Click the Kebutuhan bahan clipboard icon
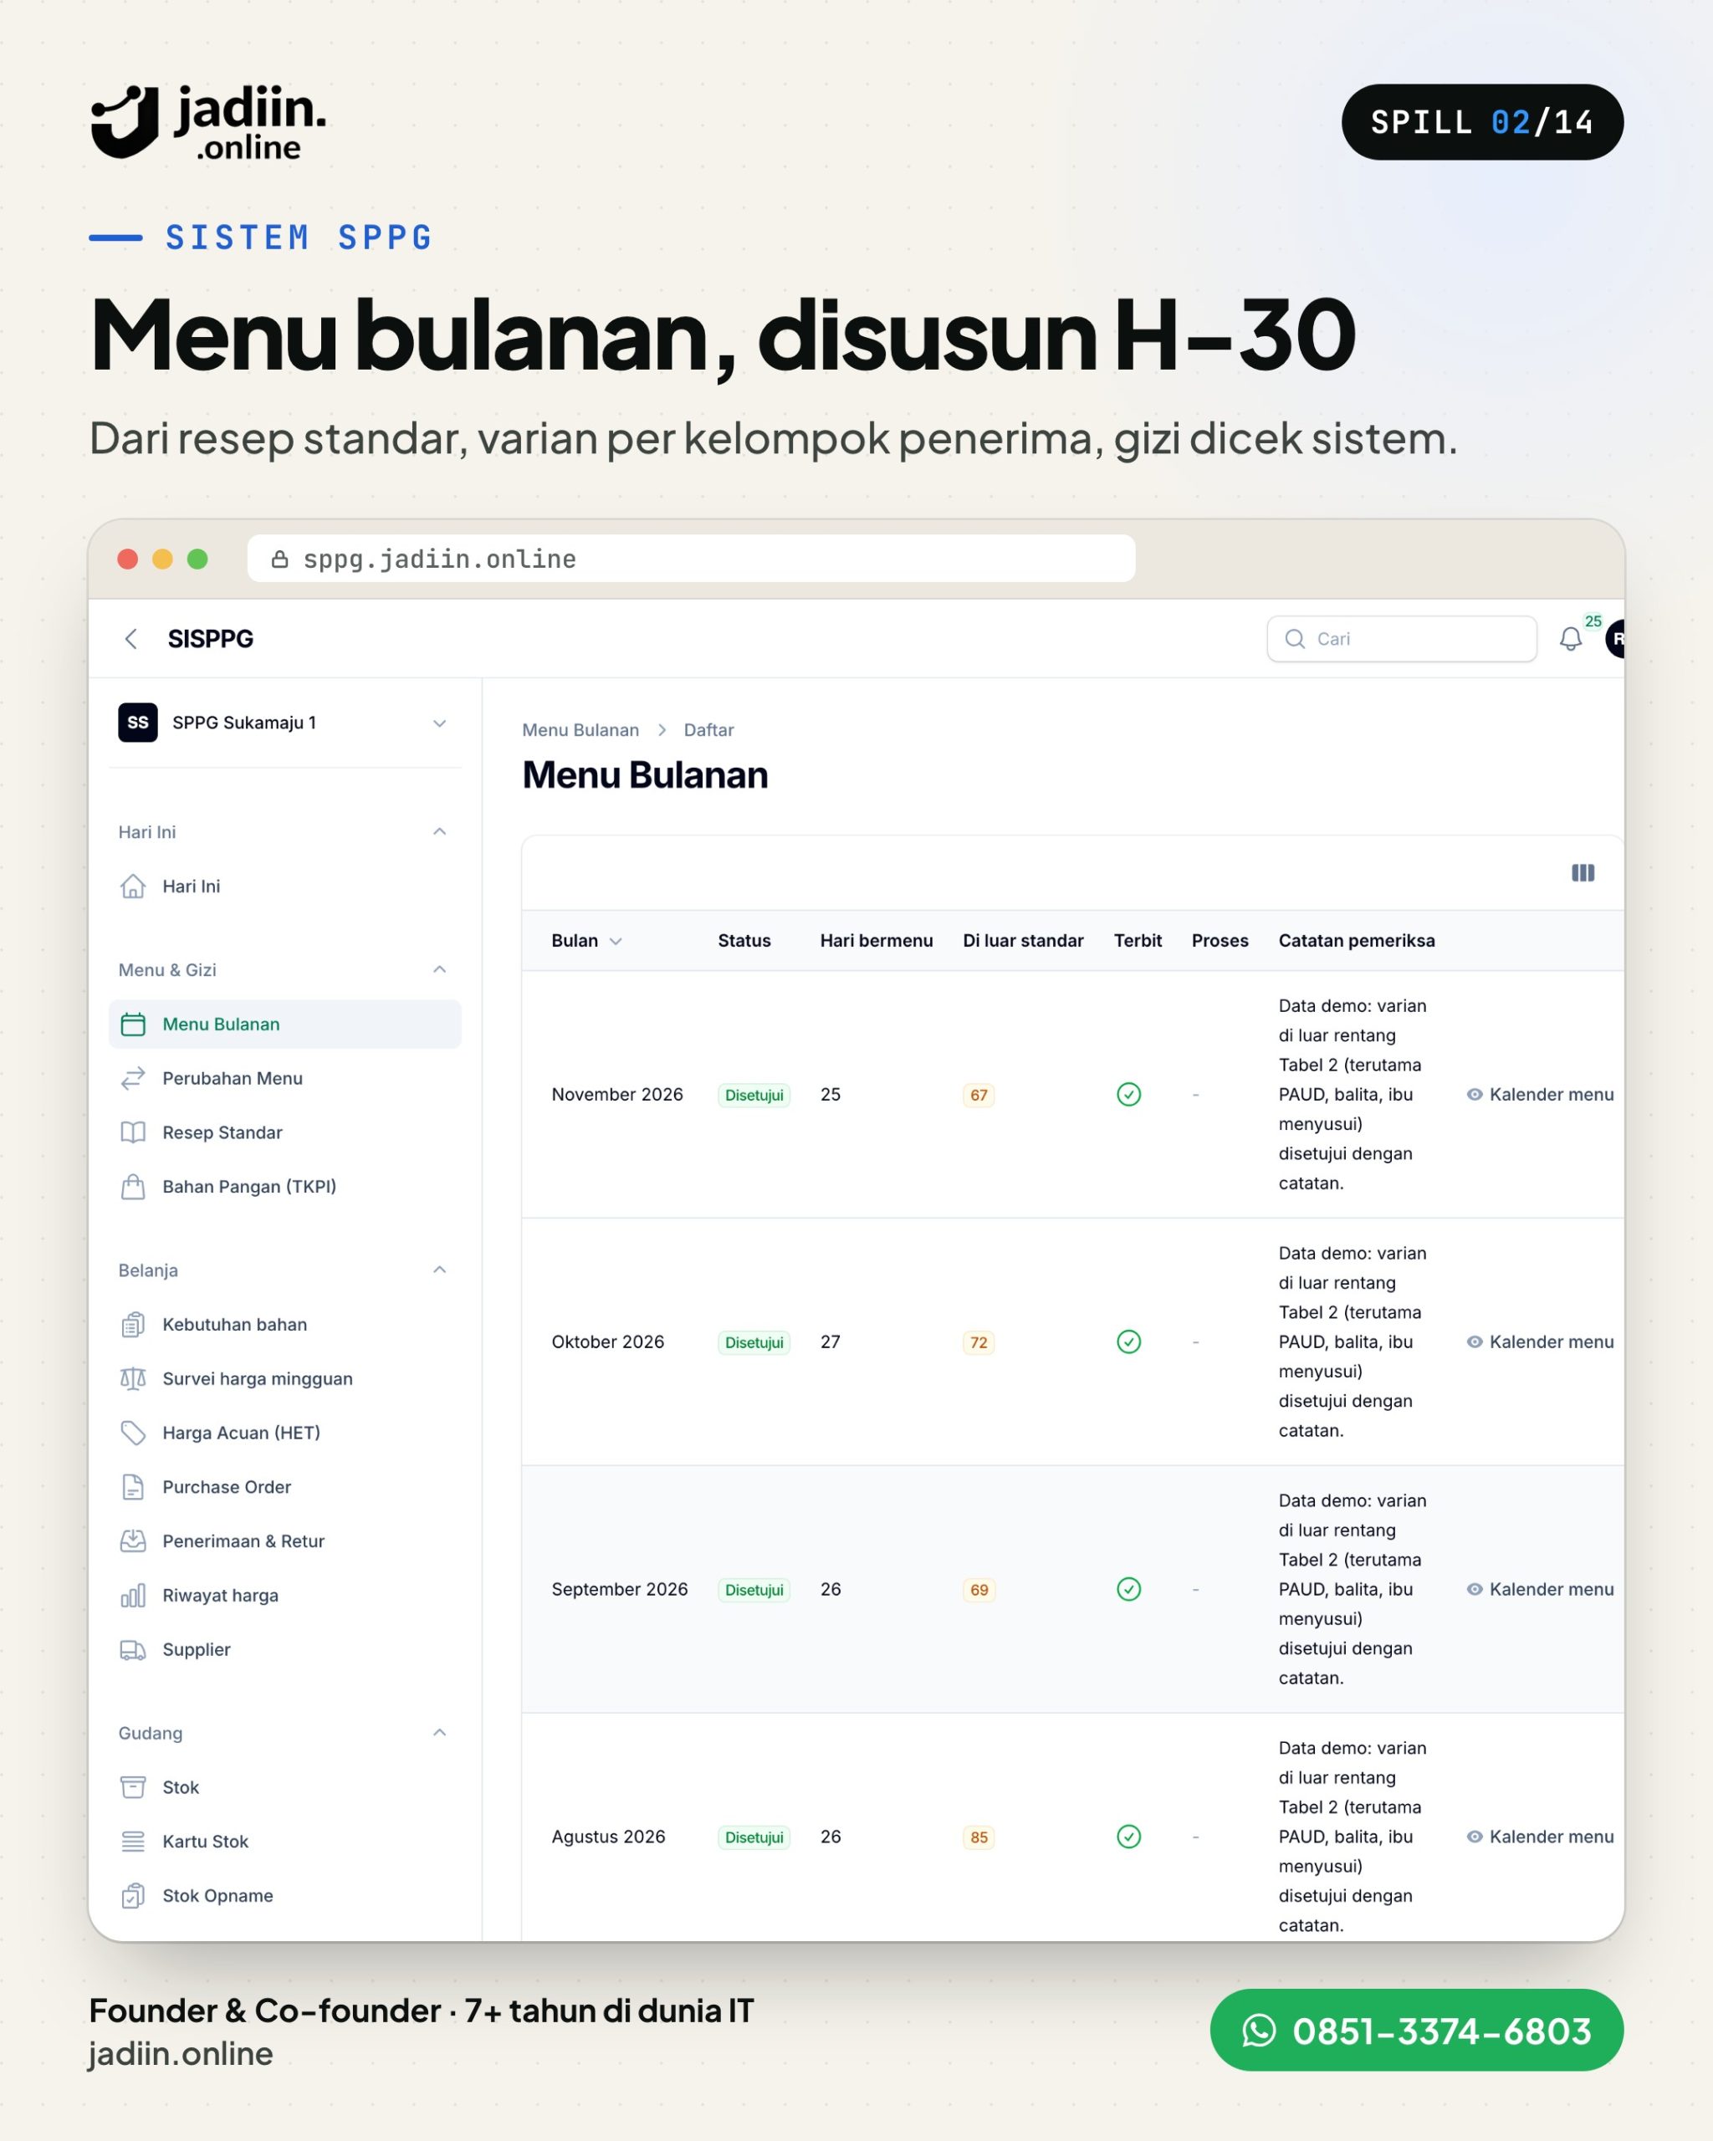Screen dimensions: 1713x2141 point(133,1325)
